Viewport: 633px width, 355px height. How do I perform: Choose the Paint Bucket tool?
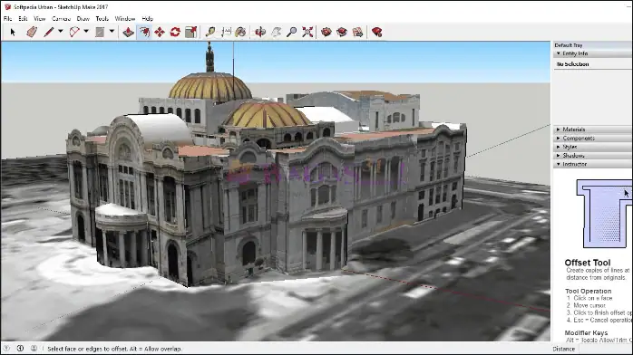point(240,32)
